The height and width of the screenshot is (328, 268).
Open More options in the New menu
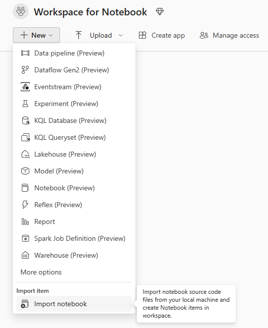coord(41,272)
